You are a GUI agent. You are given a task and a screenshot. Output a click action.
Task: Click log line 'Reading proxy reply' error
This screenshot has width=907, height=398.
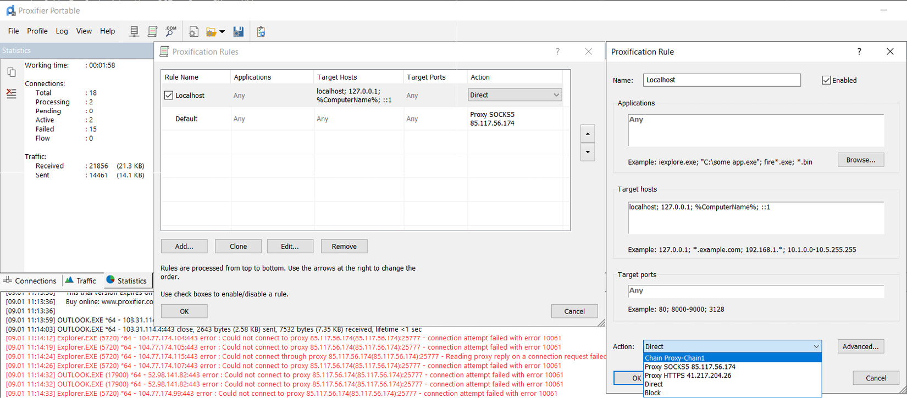click(x=306, y=357)
